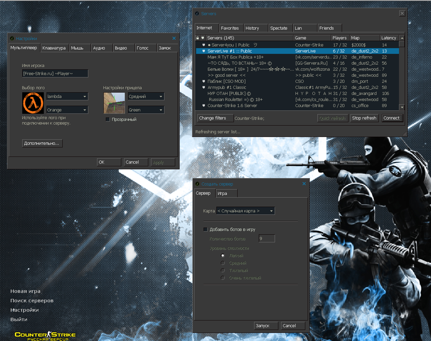Viewport: 431px width, 341px height.
Task: Click the VAC shield icon on ServerLive #1 row
Action: (204, 51)
